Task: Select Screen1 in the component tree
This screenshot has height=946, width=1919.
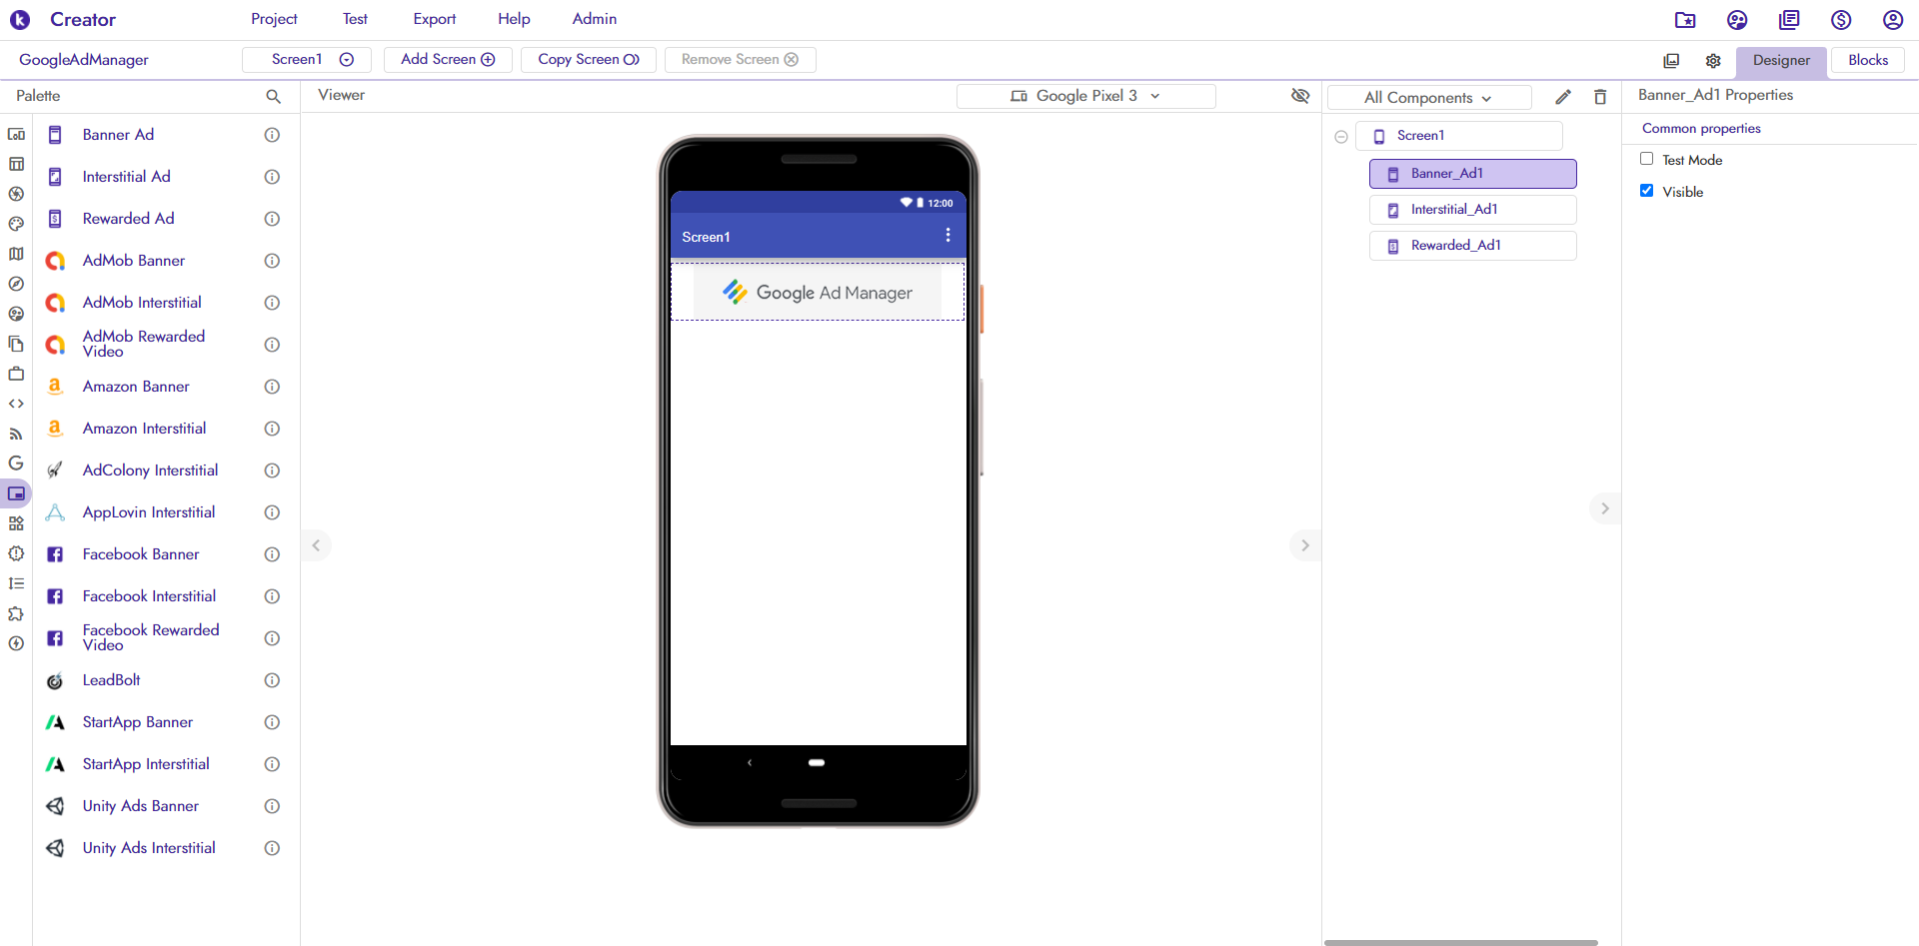Action: 1459,136
